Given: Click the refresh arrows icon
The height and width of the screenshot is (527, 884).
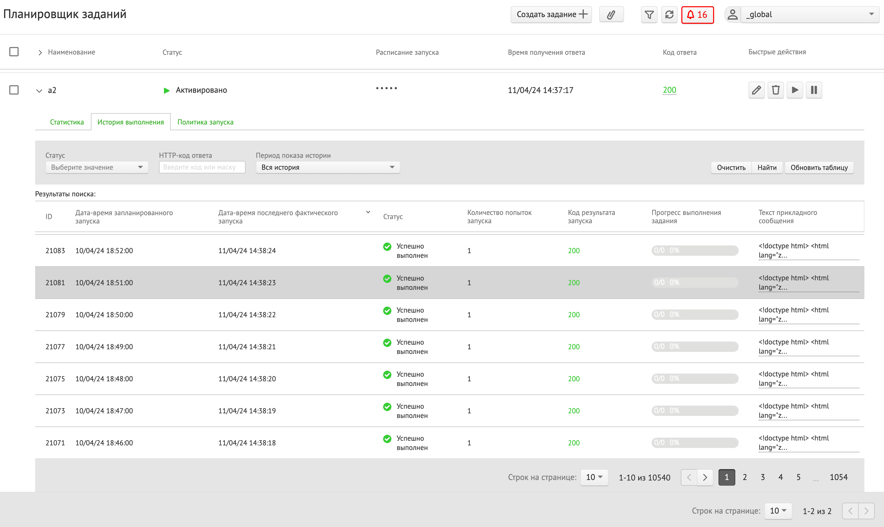Looking at the screenshot, I should point(669,14).
